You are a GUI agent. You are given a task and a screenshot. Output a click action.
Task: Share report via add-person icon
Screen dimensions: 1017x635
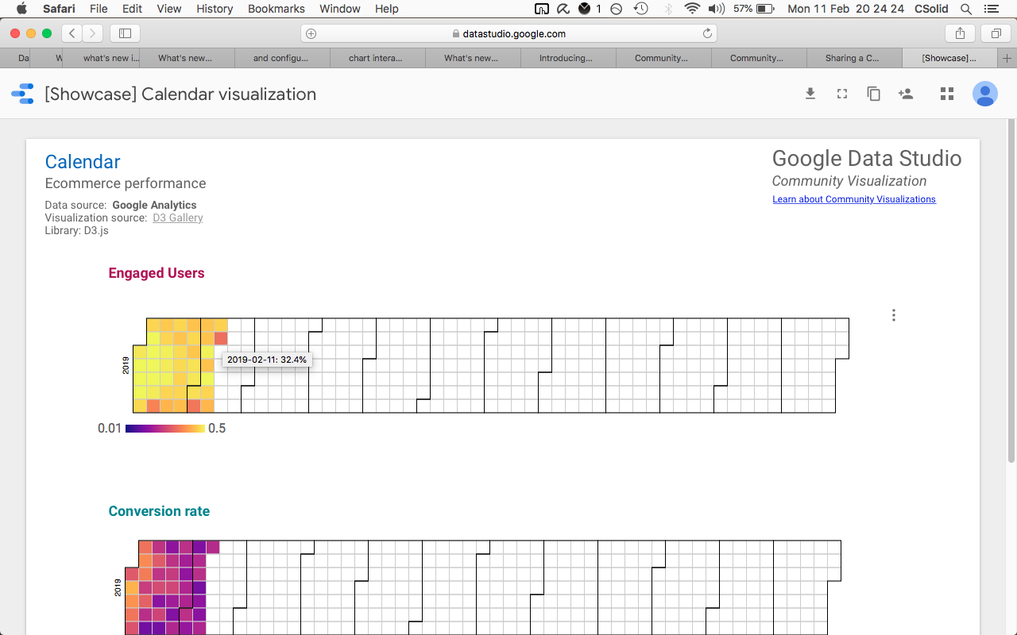906,94
